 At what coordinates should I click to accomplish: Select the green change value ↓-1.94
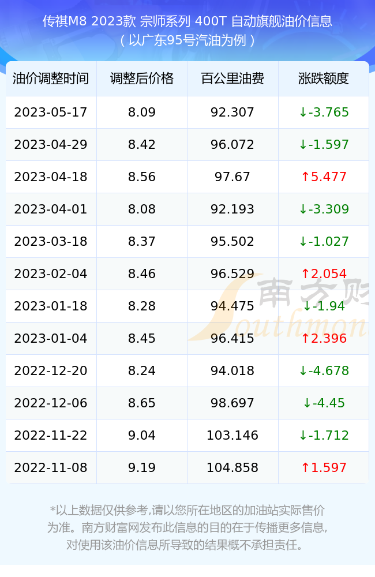pyautogui.click(x=324, y=306)
